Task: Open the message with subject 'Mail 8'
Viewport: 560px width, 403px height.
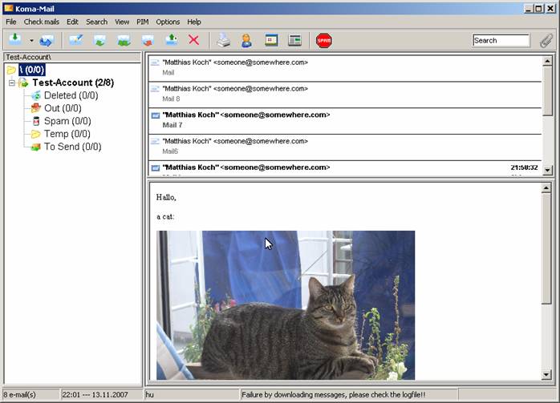Action: pyautogui.click(x=345, y=95)
